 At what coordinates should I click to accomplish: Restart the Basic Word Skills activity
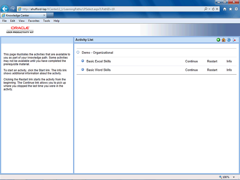coord(212,70)
